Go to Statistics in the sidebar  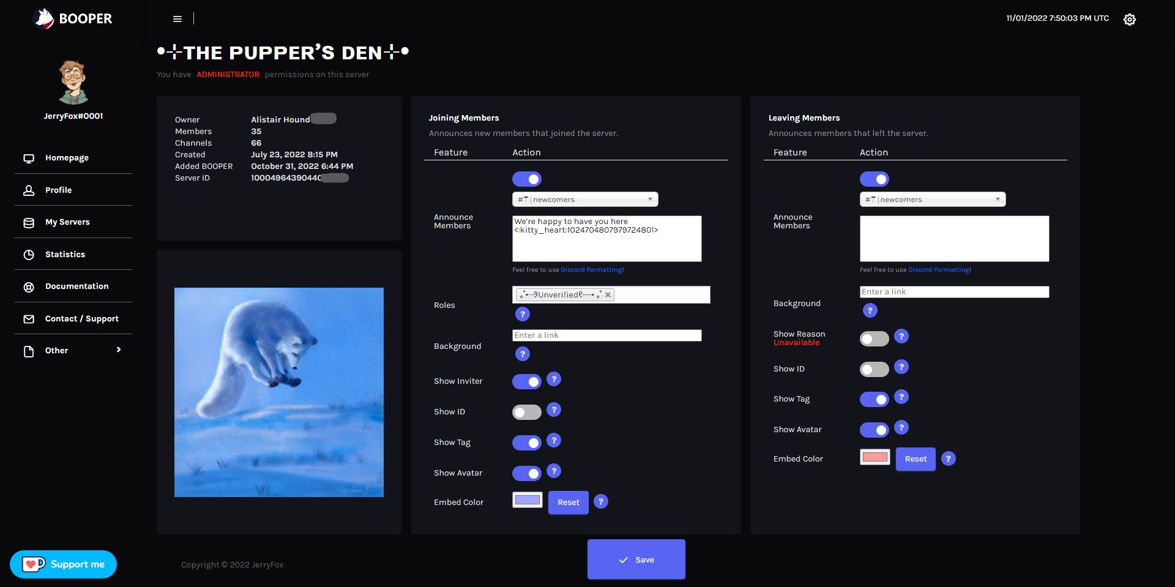[65, 255]
